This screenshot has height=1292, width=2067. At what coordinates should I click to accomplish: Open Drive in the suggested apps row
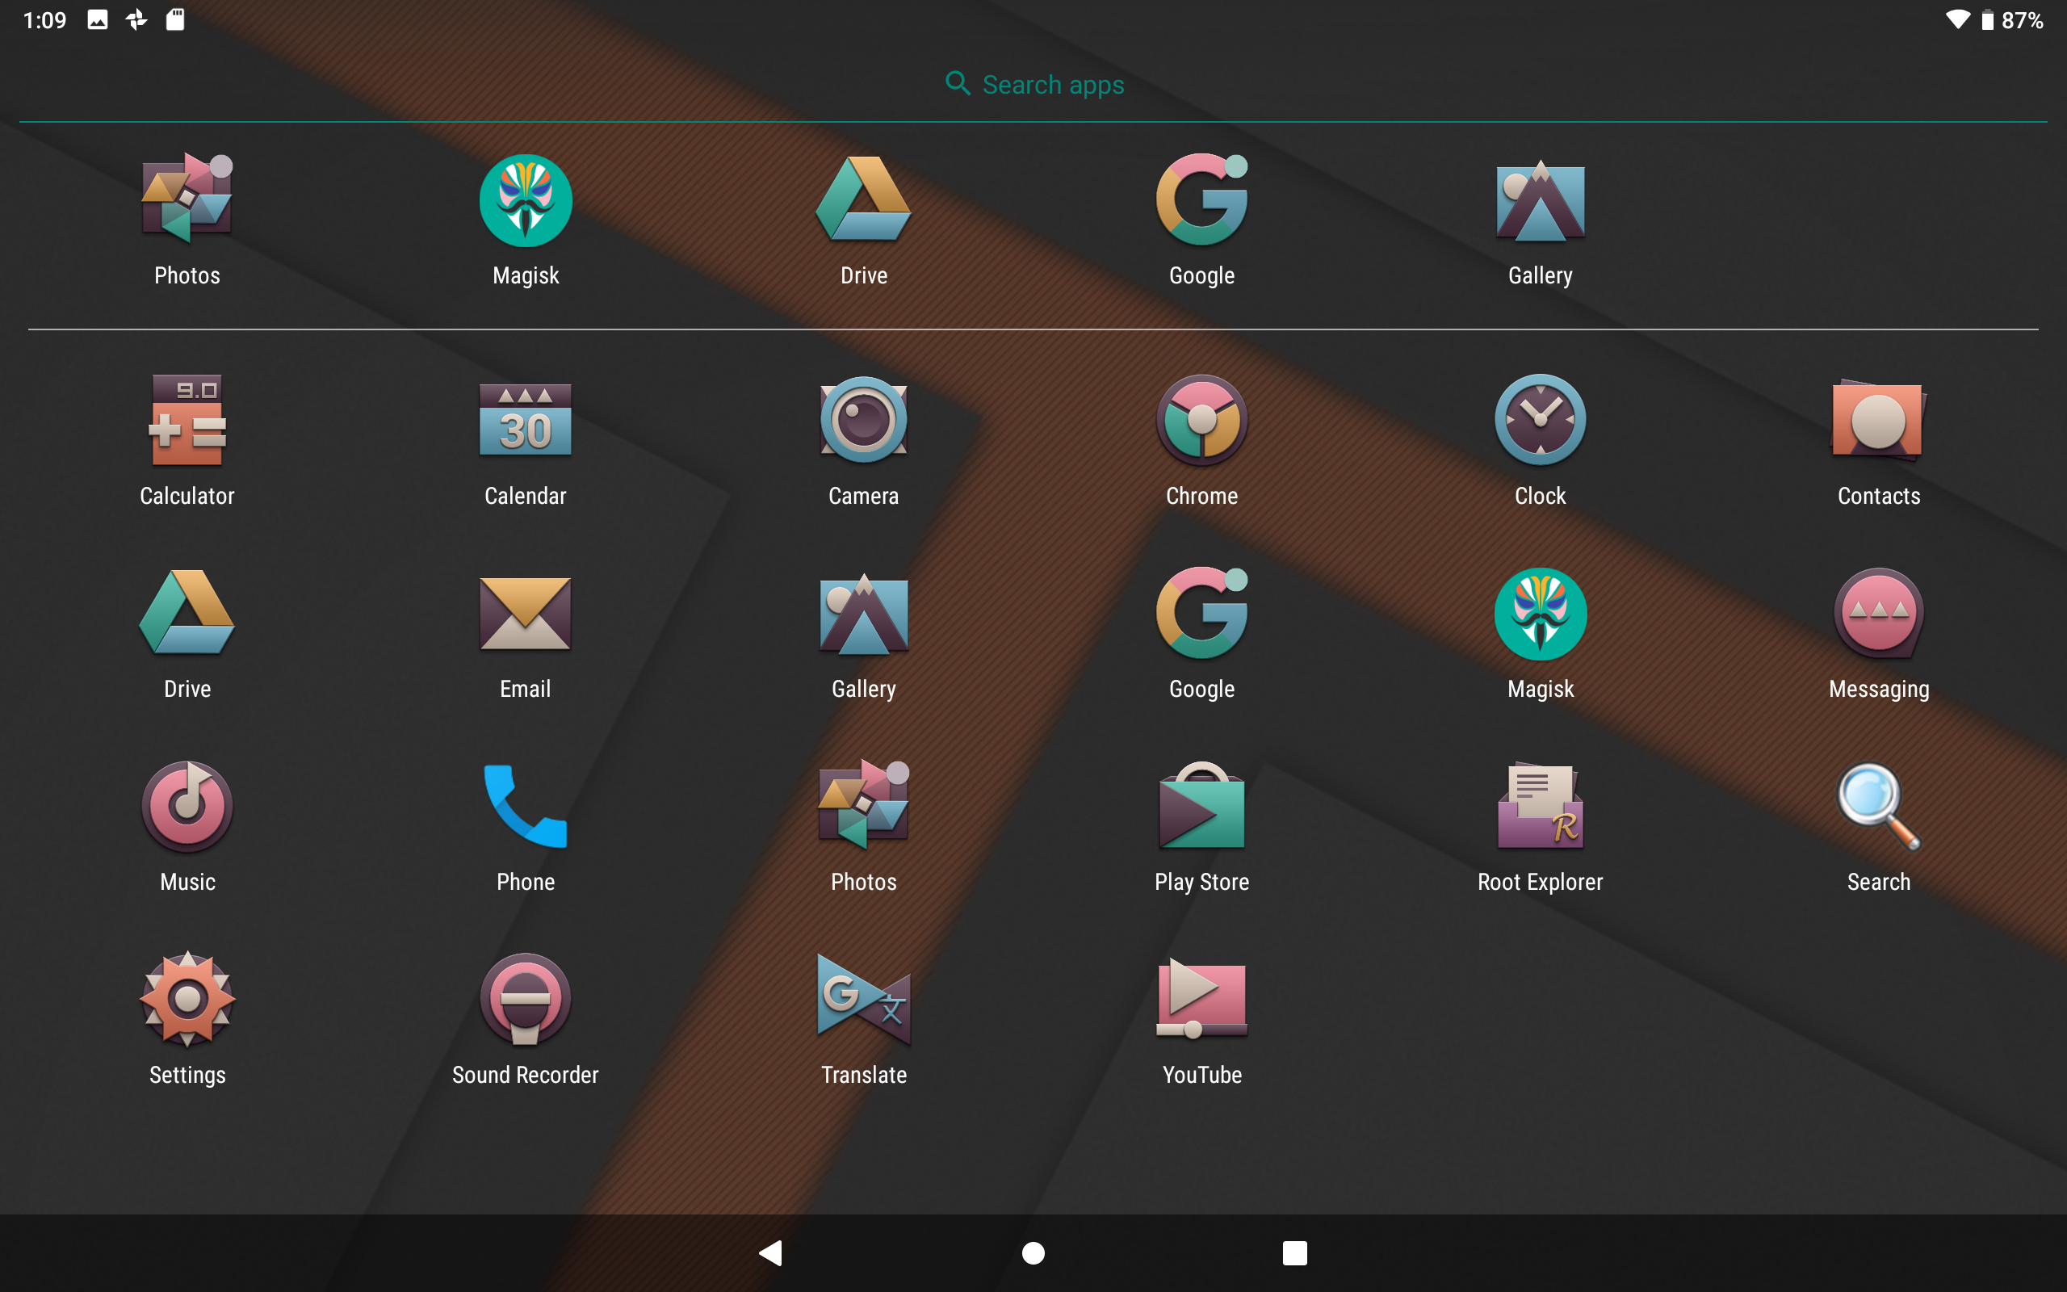click(863, 199)
